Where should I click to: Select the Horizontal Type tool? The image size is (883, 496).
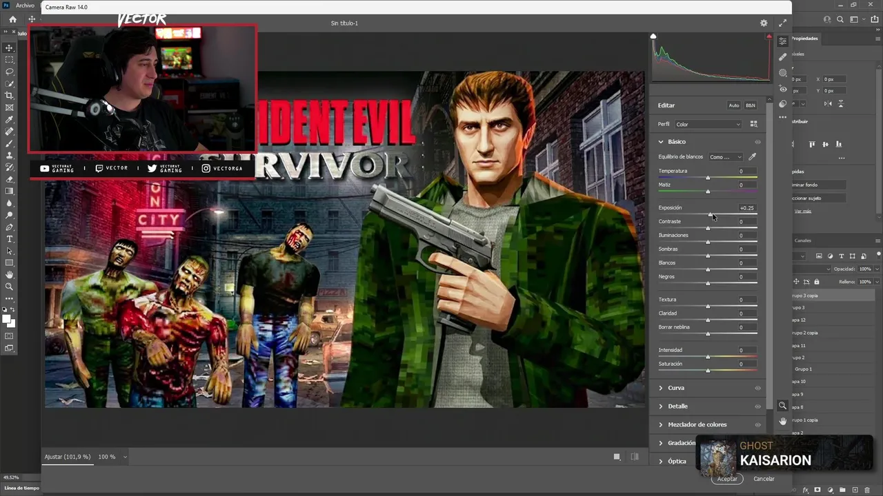9,239
